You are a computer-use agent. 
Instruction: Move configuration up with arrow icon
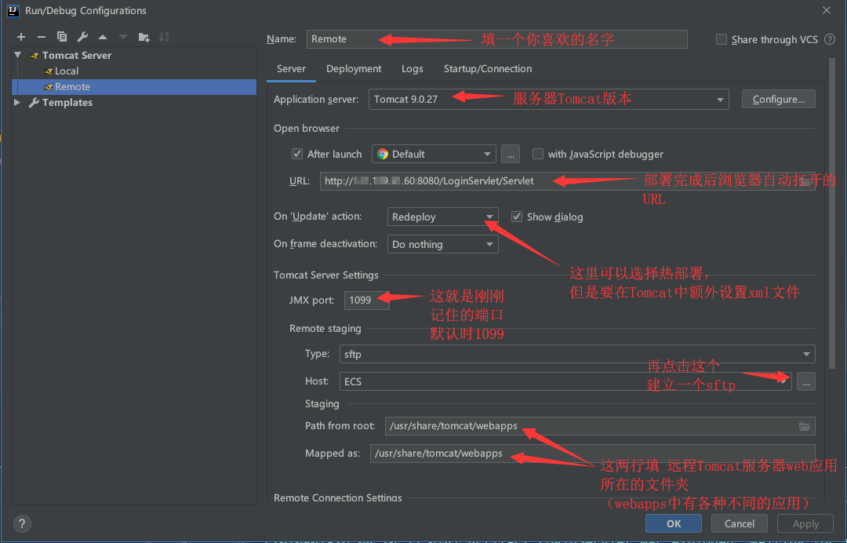point(103,37)
